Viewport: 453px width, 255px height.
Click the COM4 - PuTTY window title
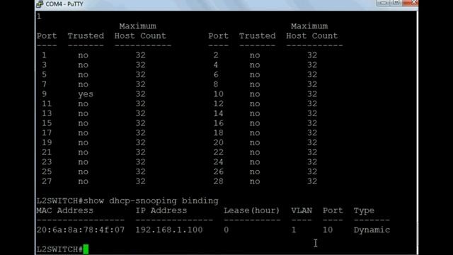pyautogui.click(x=64, y=4)
